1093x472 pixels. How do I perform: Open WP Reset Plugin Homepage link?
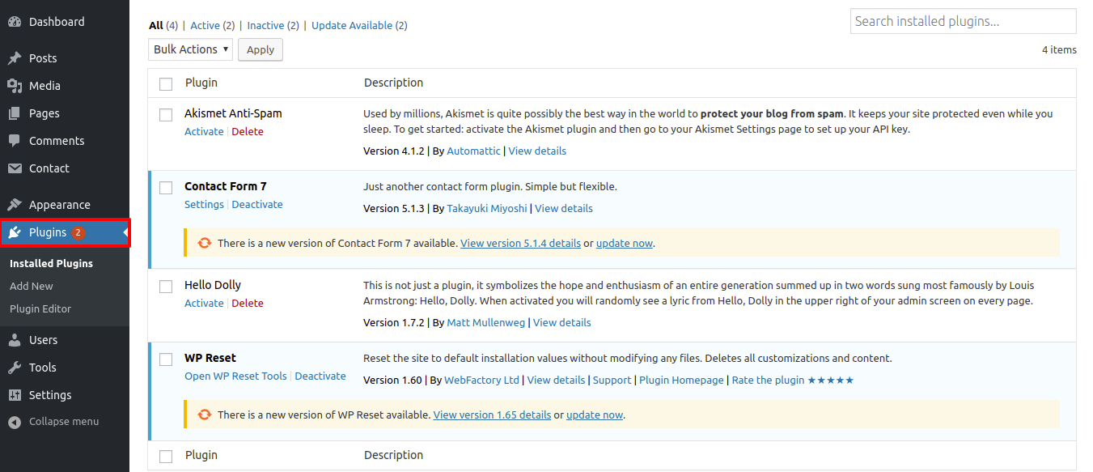(x=681, y=380)
